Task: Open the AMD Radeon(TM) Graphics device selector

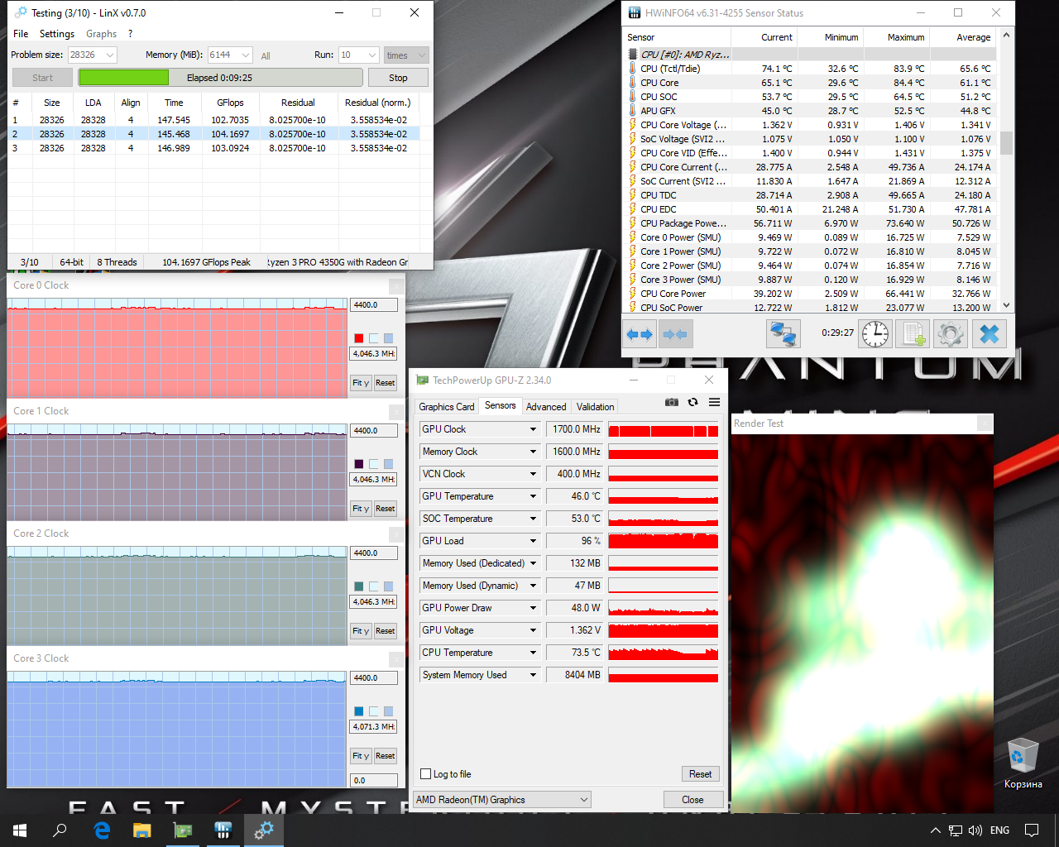Action: (x=502, y=800)
